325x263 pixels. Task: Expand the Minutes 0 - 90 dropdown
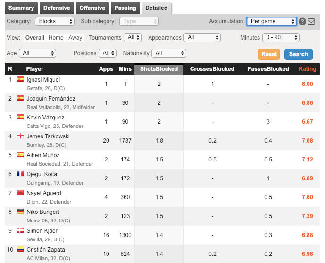point(280,38)
